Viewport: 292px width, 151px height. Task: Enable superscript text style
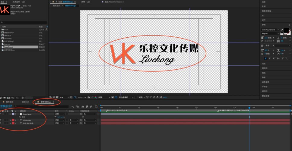click(282, 58)
